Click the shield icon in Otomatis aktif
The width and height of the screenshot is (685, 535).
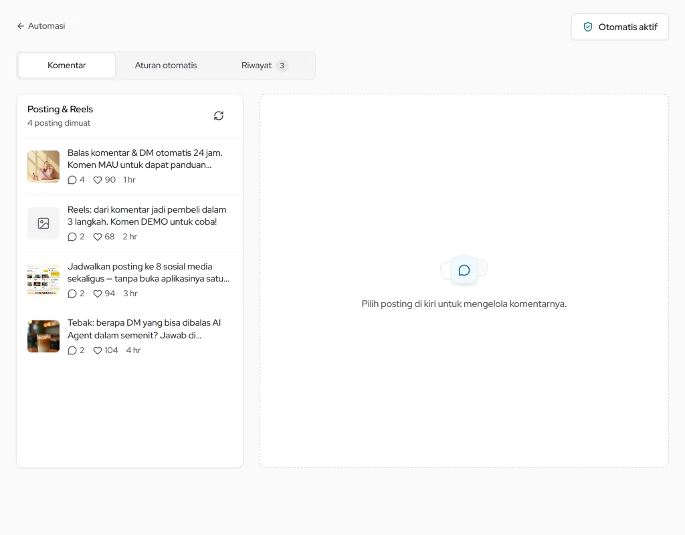coord(588,27)
